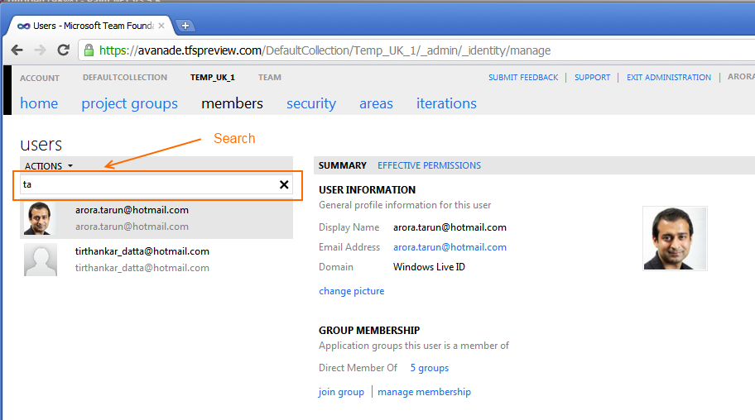Close the Users Team Foundation tab
This screenshot has width=755, height=420.
tap(161, 26)
